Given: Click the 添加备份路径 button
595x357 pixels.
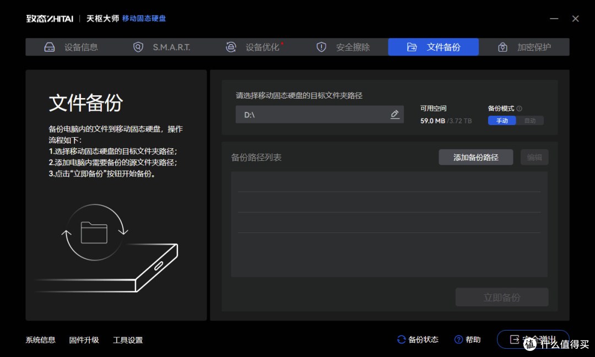Looking at the screenshot, I should [476, 157].
